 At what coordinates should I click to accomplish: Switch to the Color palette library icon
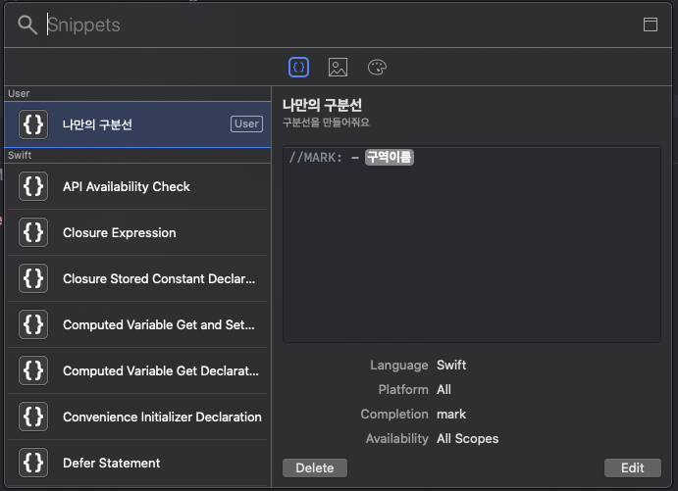[377, 68]
